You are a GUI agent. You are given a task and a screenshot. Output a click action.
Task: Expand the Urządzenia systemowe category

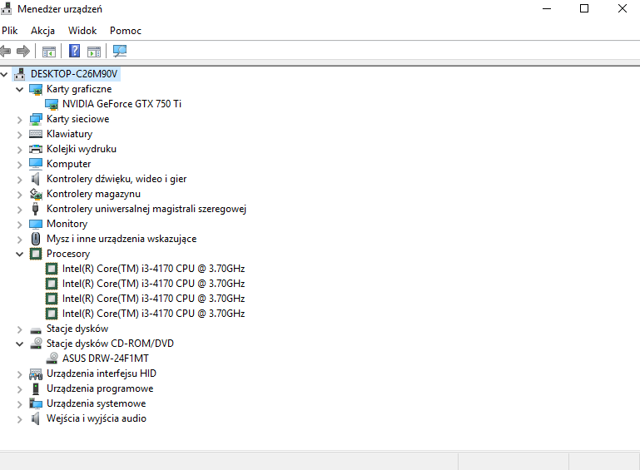tap(20, 404)
